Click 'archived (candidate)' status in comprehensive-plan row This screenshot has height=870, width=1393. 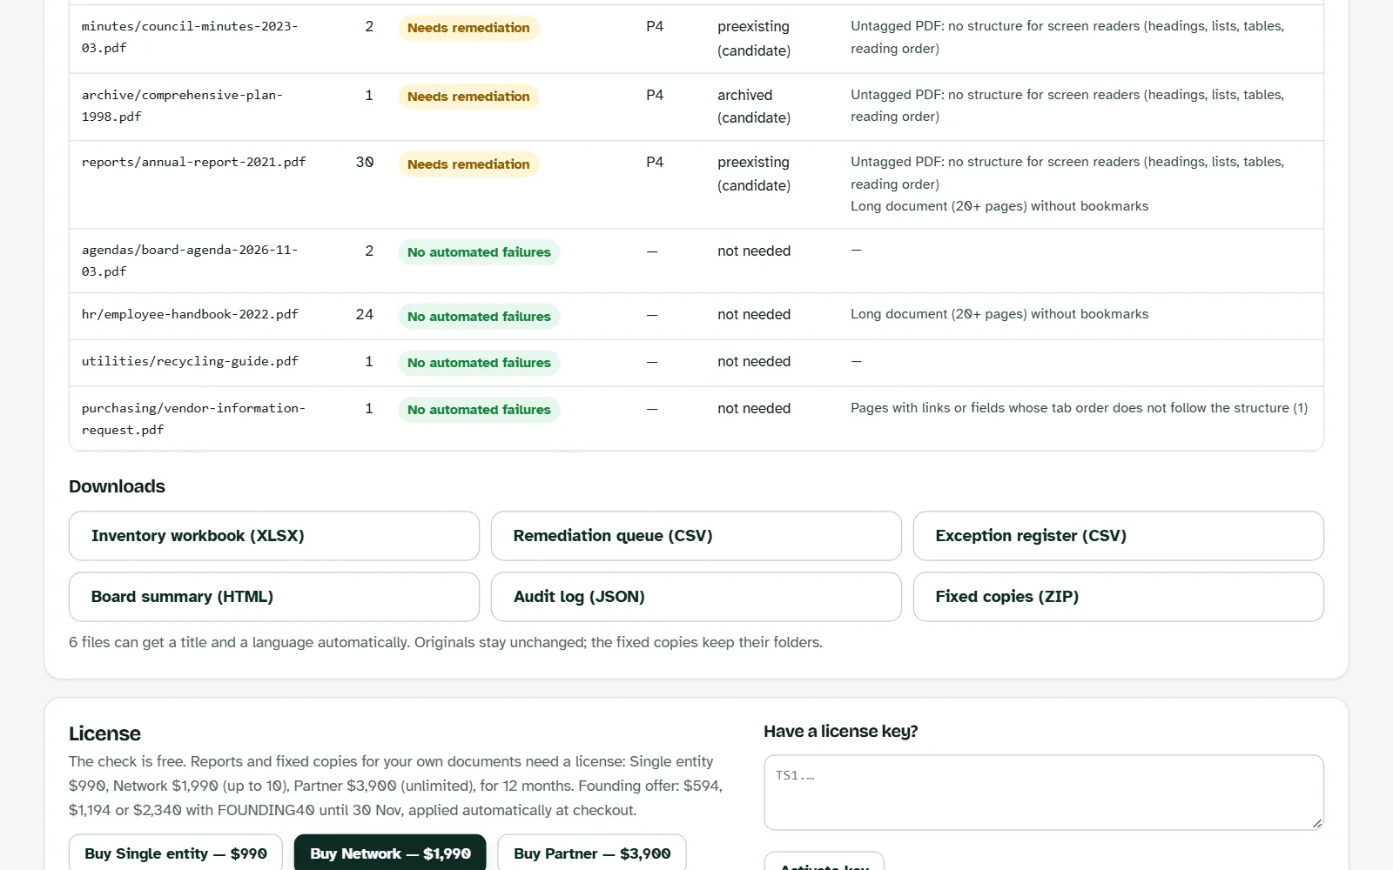[754, 106]
